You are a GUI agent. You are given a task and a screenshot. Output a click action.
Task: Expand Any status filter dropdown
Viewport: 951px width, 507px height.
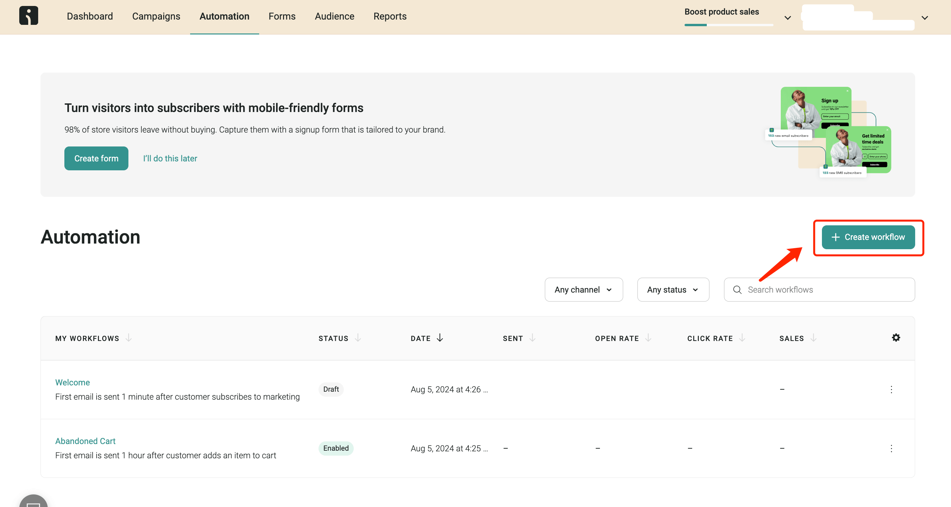point(673,290)
